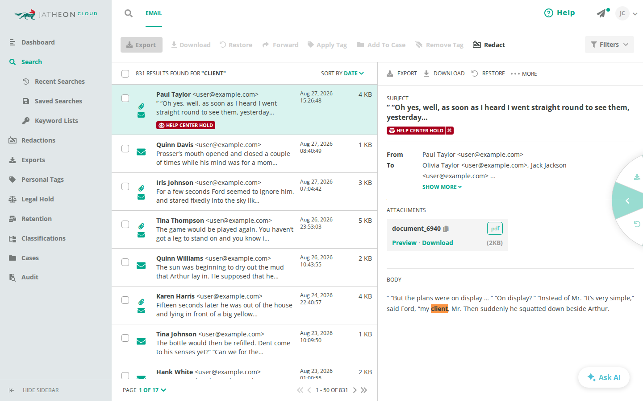The image size is (643, 401).
Task: Check the Iris Johnson email checkbox
Action: pyautogui.click(x=125, y=186)
